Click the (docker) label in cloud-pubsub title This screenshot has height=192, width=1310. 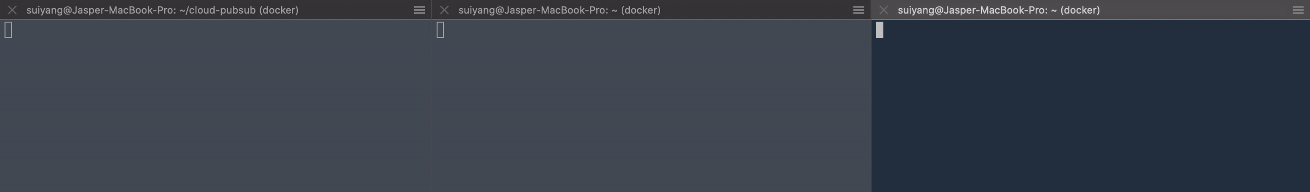[x=279, y=10]
